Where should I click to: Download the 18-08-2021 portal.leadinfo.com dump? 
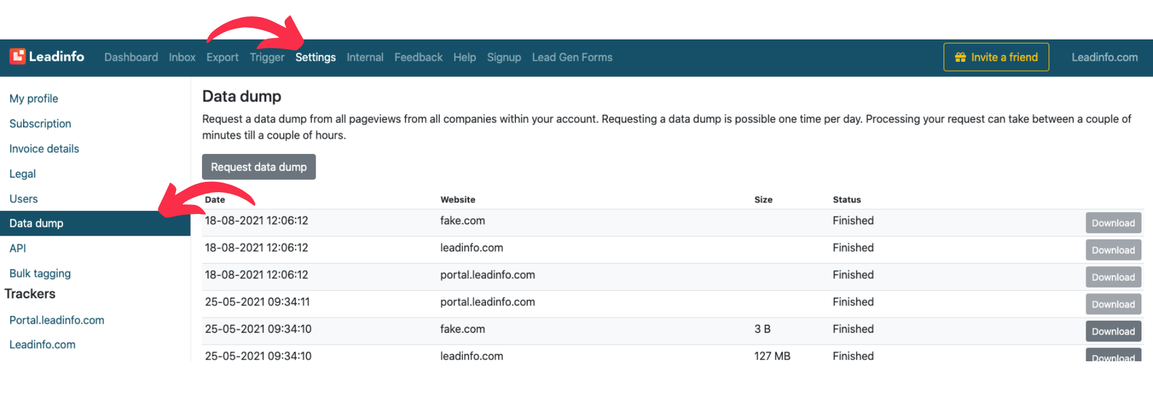[1113, 277]
